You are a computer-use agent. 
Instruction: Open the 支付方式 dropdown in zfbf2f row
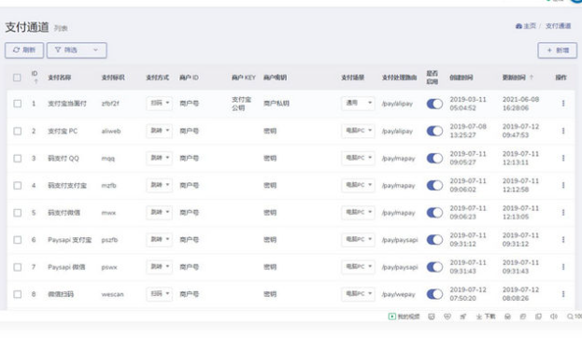pos(160,103)
